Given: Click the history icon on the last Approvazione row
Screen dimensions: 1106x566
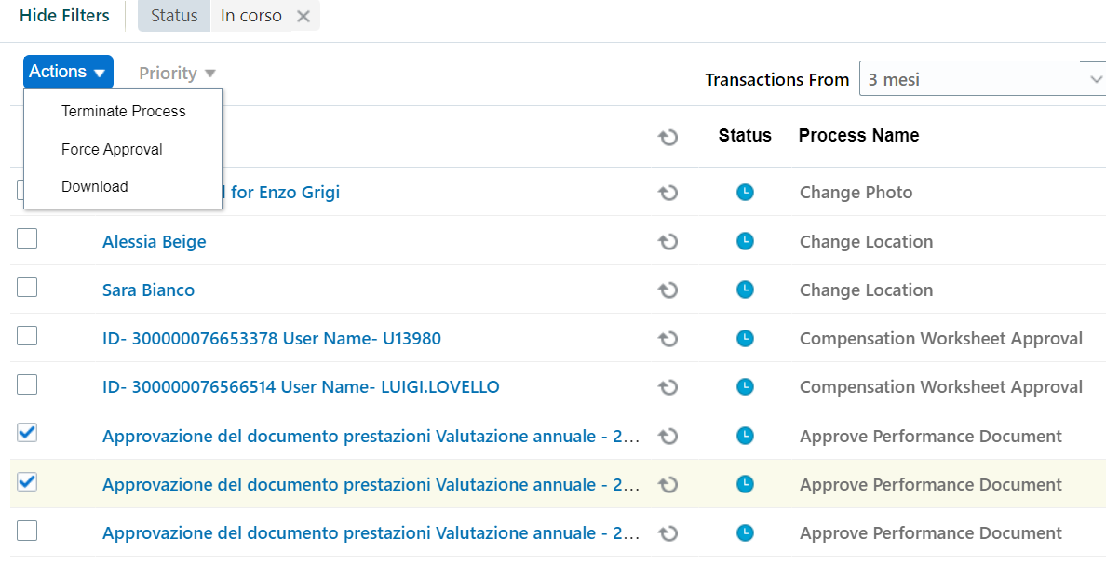Looking at the screenshot, I should coord(668,532).
